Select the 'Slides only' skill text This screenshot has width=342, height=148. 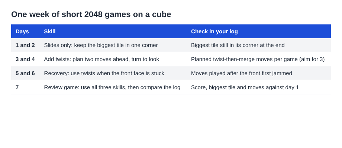click(x=101, y=45)
